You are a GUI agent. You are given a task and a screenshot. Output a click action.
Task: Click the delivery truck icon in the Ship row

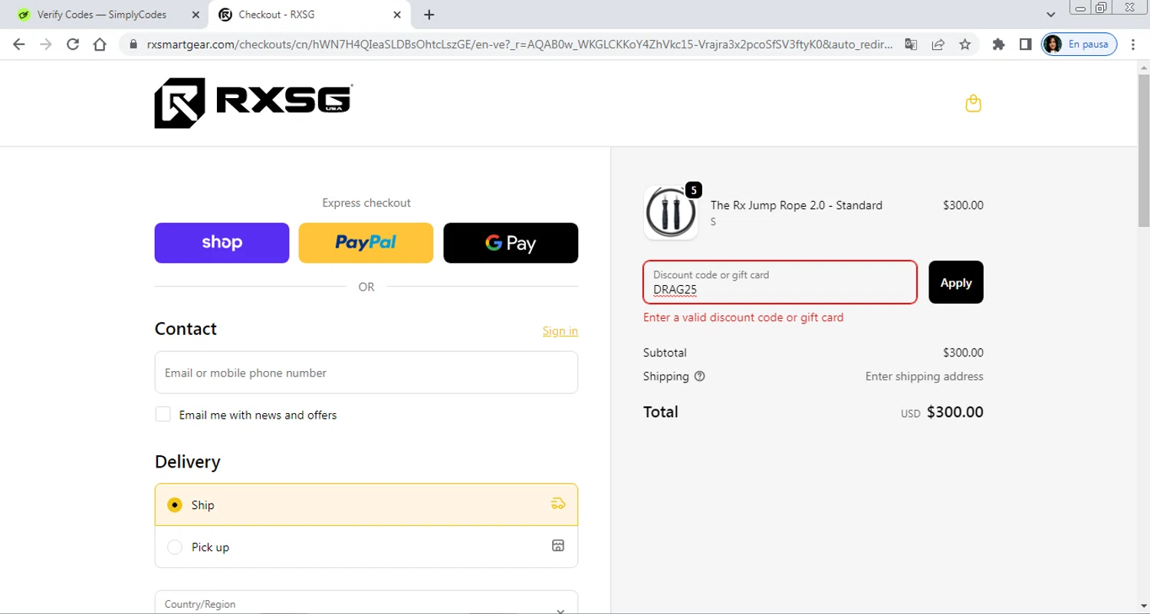[x=558, y=504]
